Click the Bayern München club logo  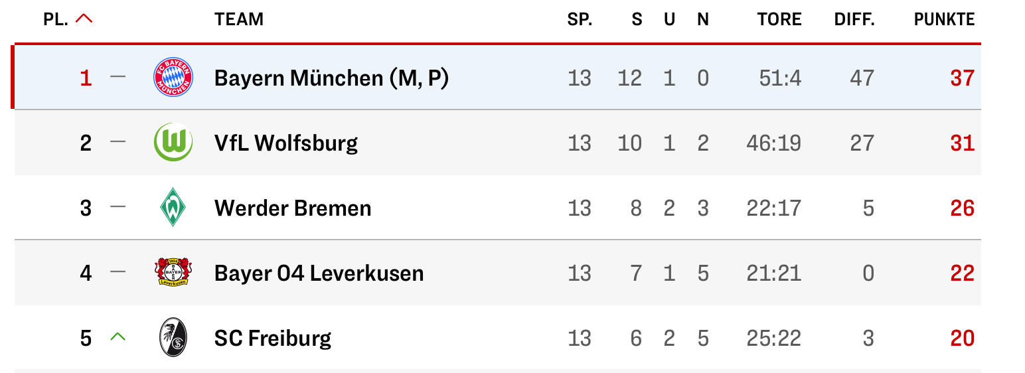click(x=173, y=78)
